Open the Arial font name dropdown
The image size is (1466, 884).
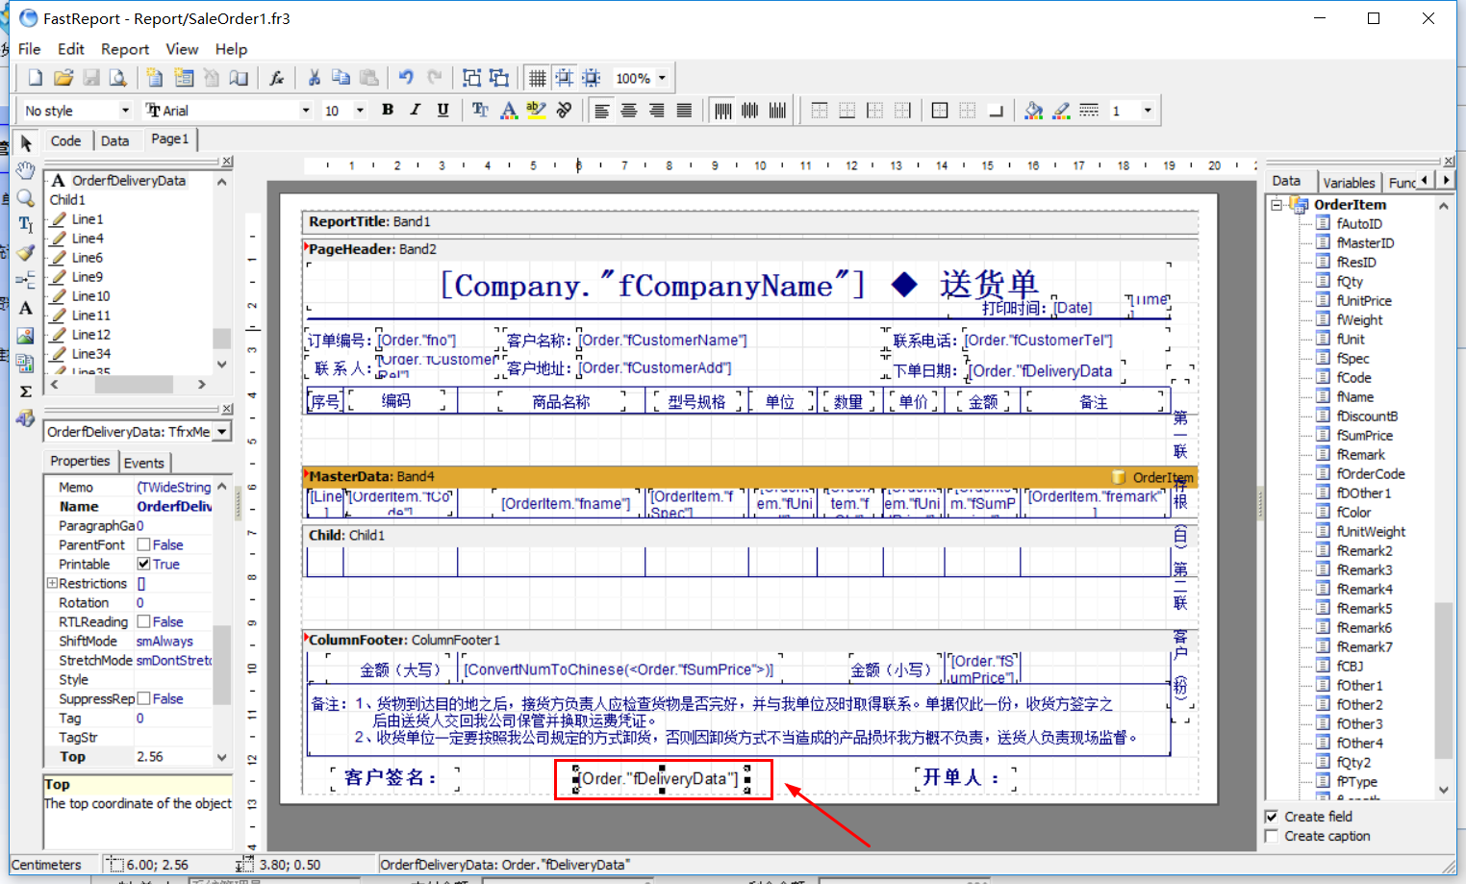click(306, 110)
